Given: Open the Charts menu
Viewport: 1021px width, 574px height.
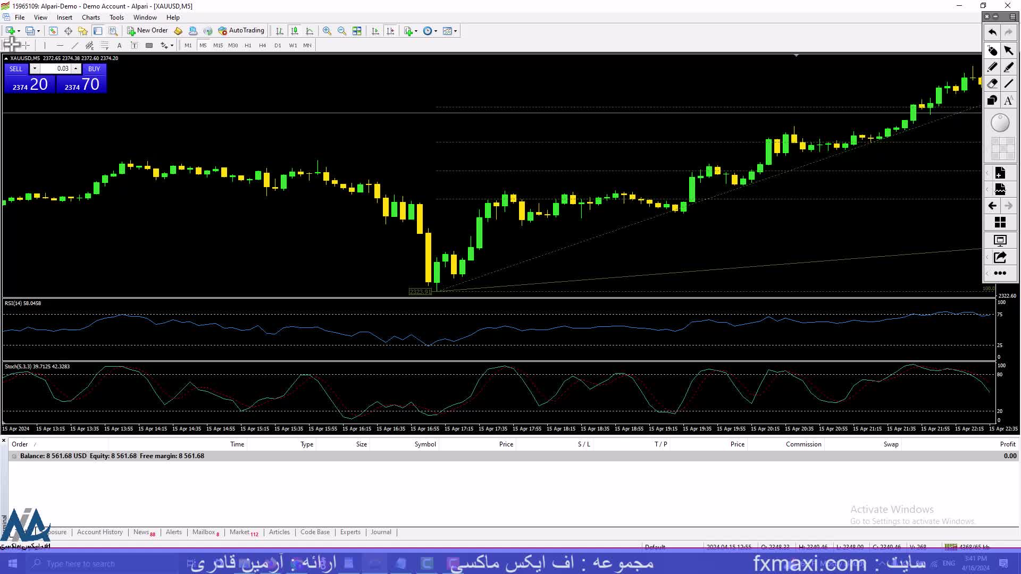Looking at the screenshot, I should [90, 17].
